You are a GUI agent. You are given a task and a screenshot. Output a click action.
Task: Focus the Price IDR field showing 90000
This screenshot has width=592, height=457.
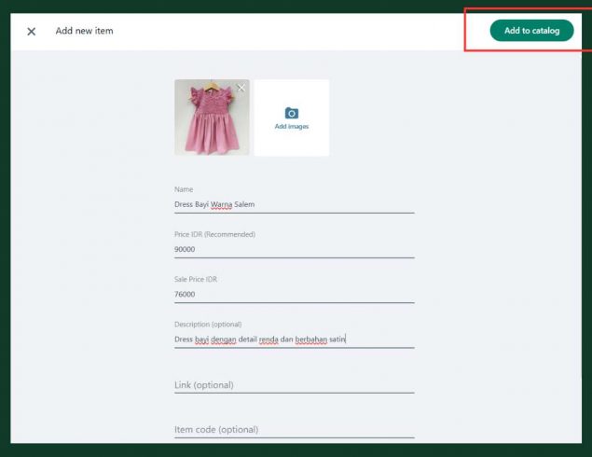point(294,250)
